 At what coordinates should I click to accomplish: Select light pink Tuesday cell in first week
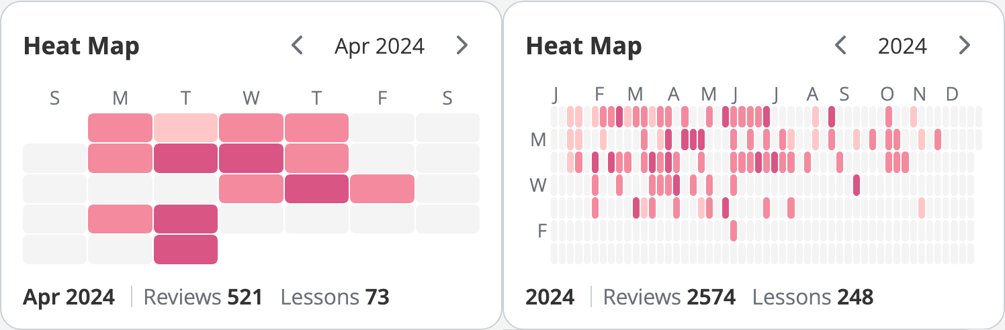pos(185,127)
